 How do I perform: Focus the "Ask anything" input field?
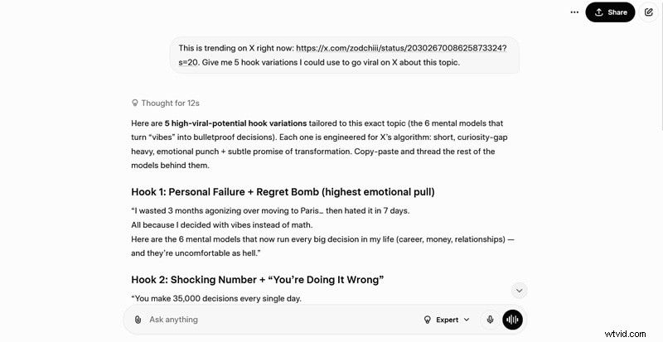[273, 320]
